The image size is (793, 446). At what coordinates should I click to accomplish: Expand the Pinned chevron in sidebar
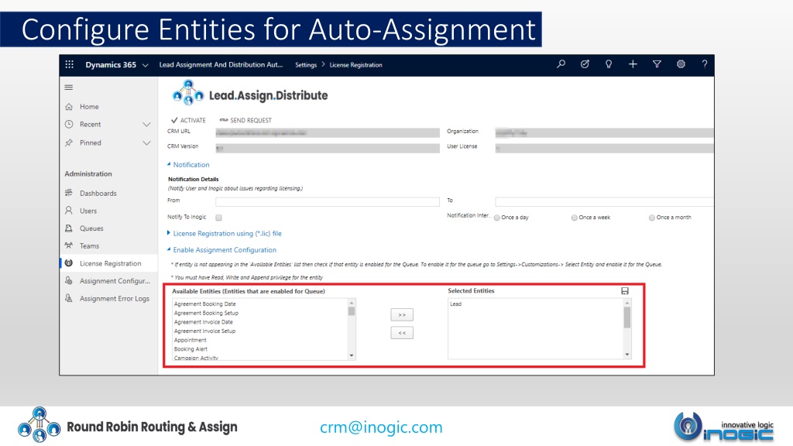(146, 143)
